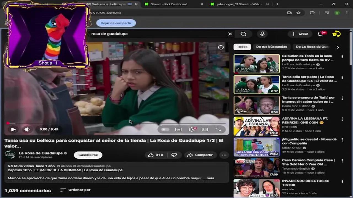The image size is (353, 198).
Task: Toggle the autoplay switch in the player
Action: (x=165, y=130)
